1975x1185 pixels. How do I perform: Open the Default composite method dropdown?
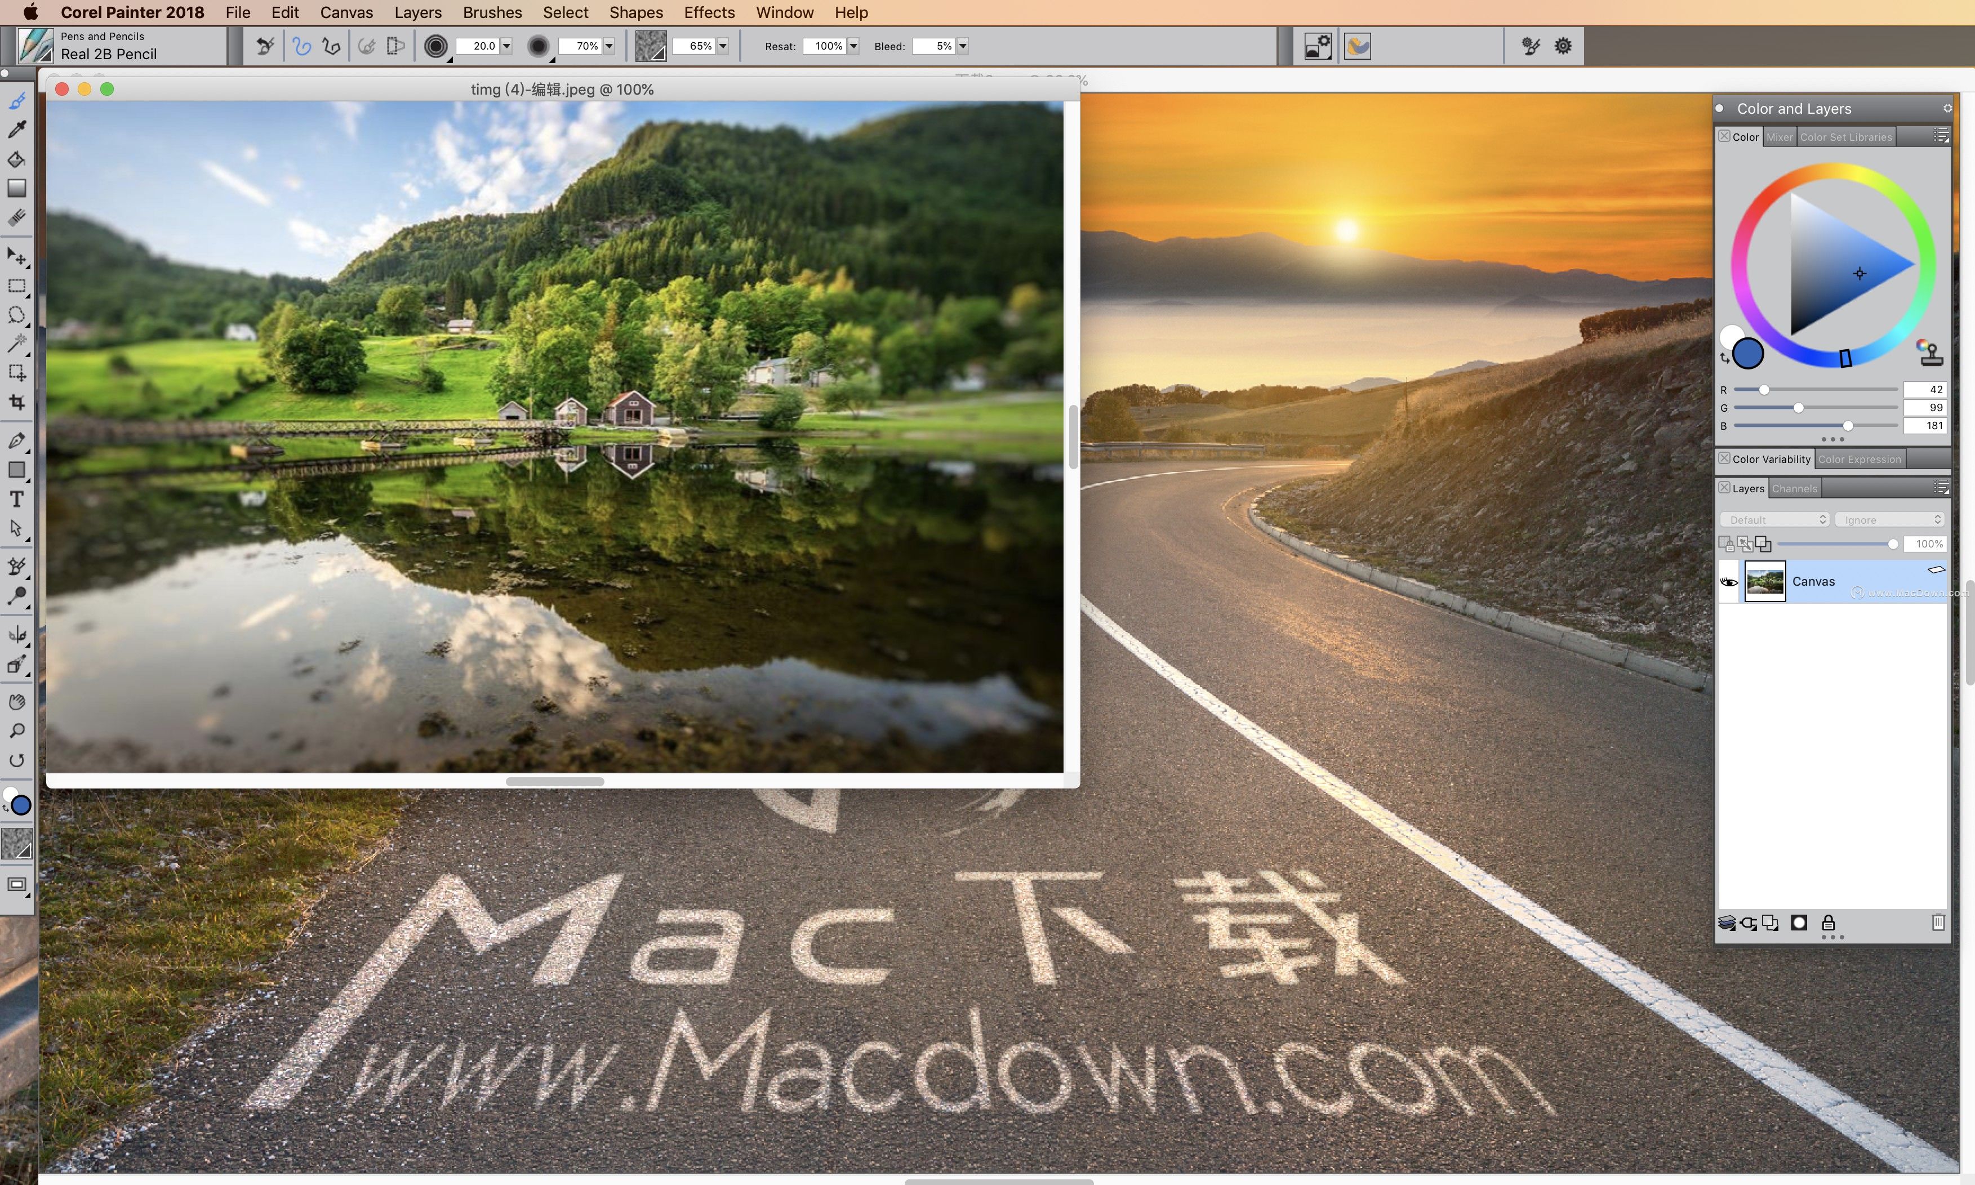tap(1774, 520)
